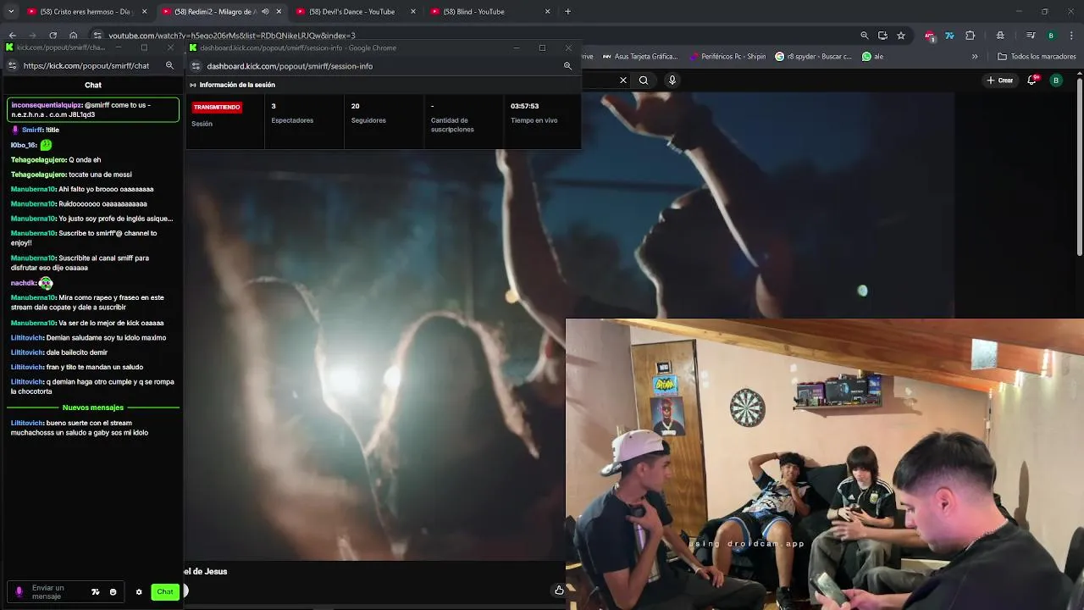The width and height of the screenshot is (1084, 610).
Task: Open 7TV emote icon in chat input
Action: click(x=95, y=592)
